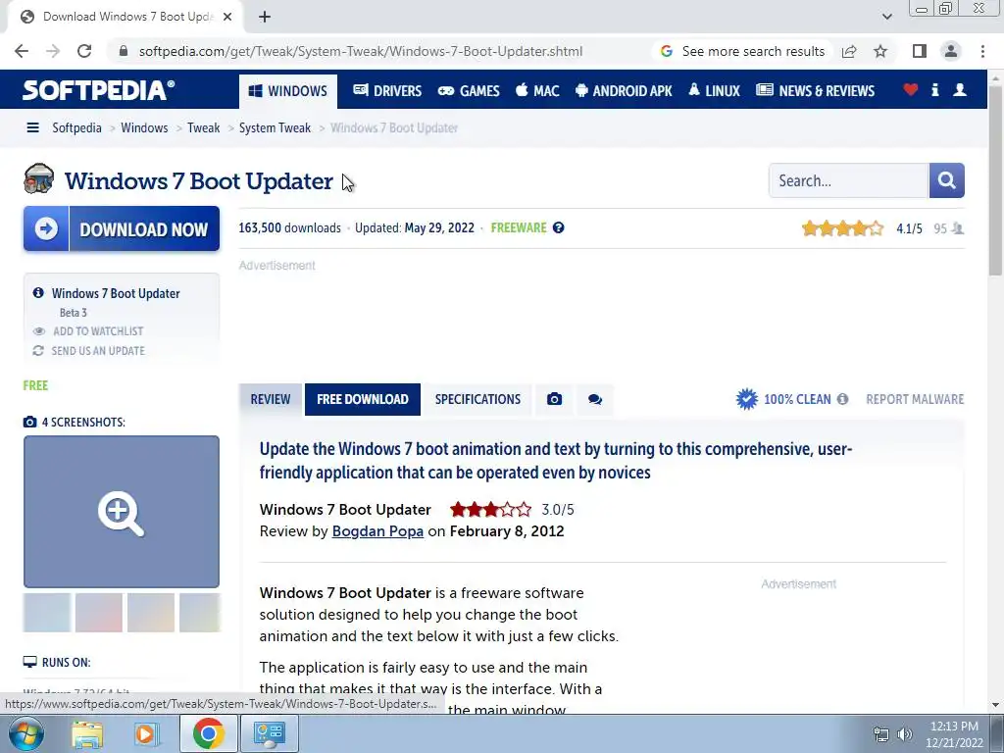This screenshot has height=753, width=1004.
Task: Toggle the browser side panel icon
Action: pyautogui.click(x=920, y=51)
